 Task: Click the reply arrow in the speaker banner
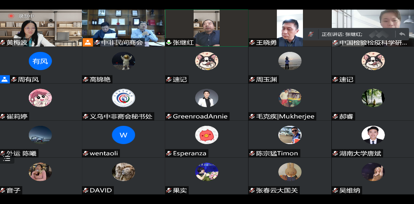(x=402, y=34)
